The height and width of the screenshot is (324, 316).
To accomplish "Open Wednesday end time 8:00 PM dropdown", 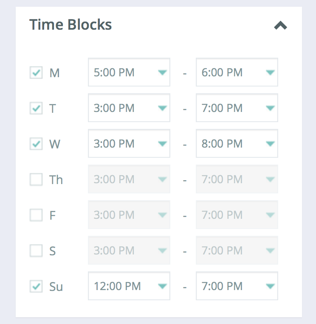I will tap(237, 144).
